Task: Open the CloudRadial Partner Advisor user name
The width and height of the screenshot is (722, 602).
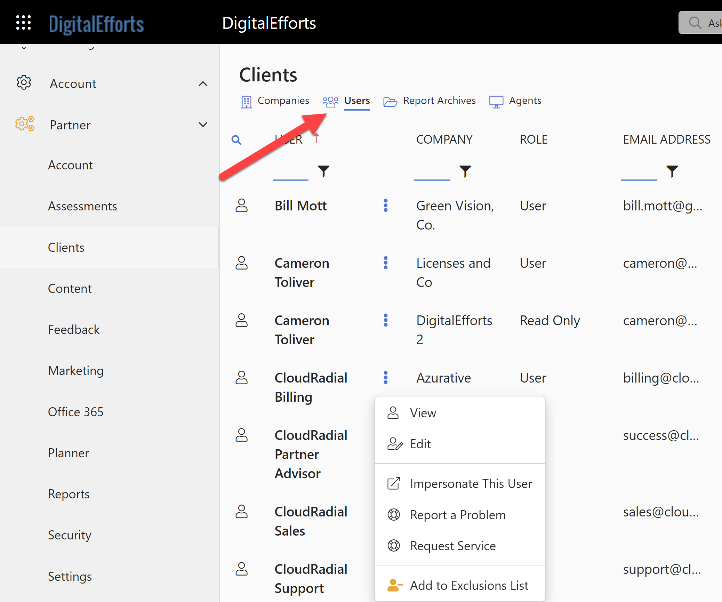Action: pyautogui.click(x=311, y=454)
